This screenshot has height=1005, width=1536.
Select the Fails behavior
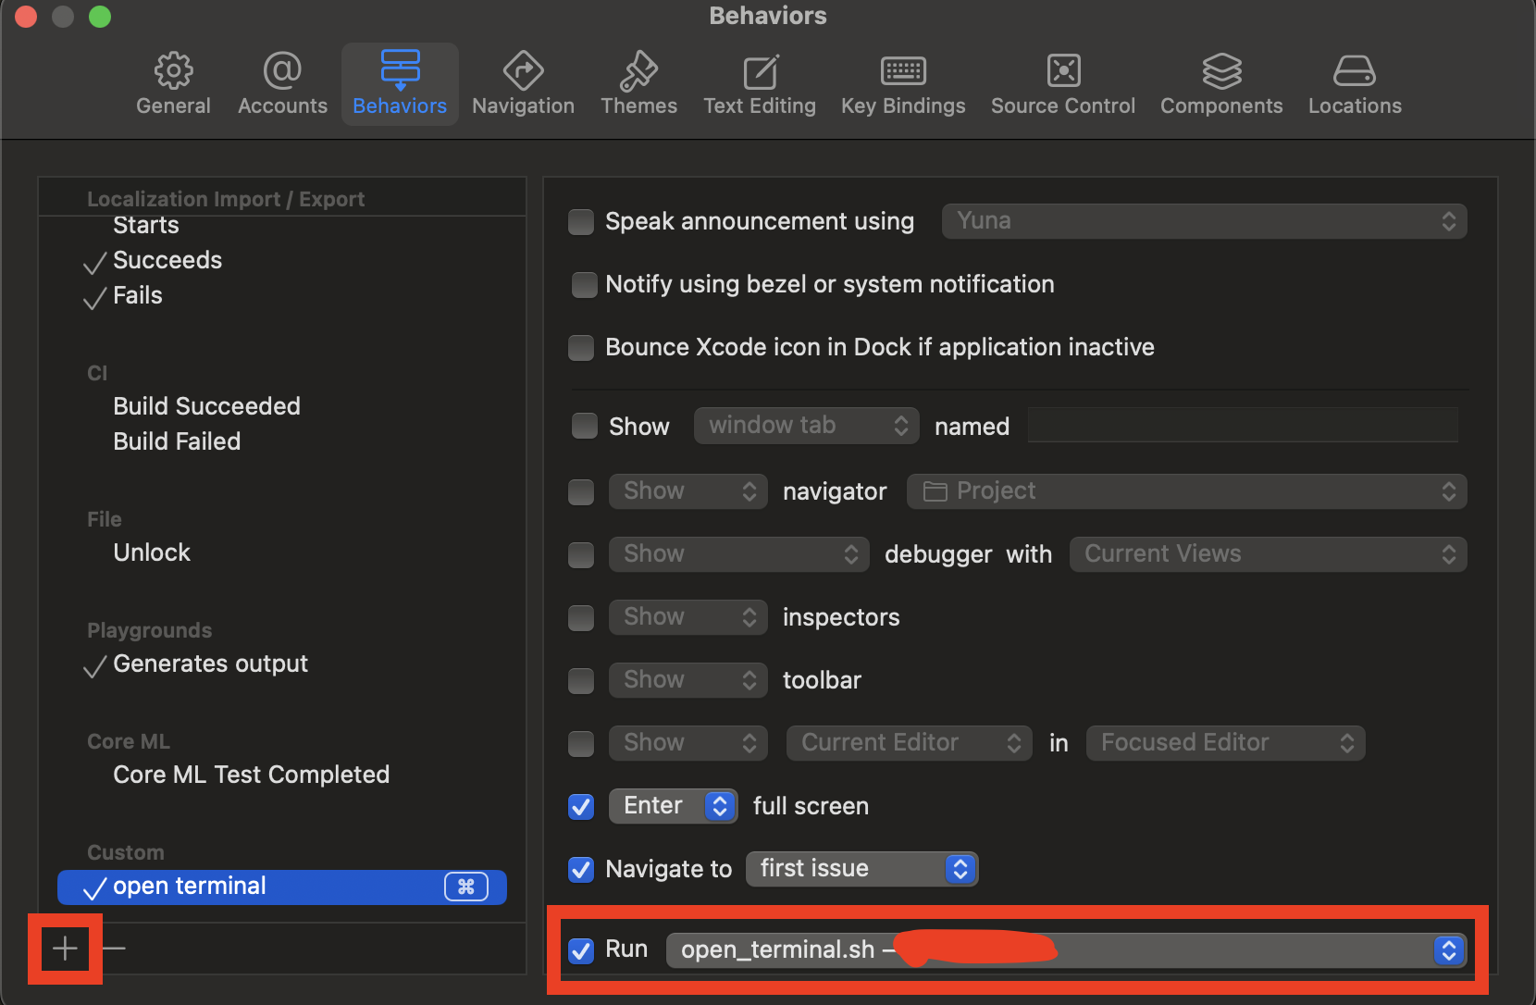[138, 296]
